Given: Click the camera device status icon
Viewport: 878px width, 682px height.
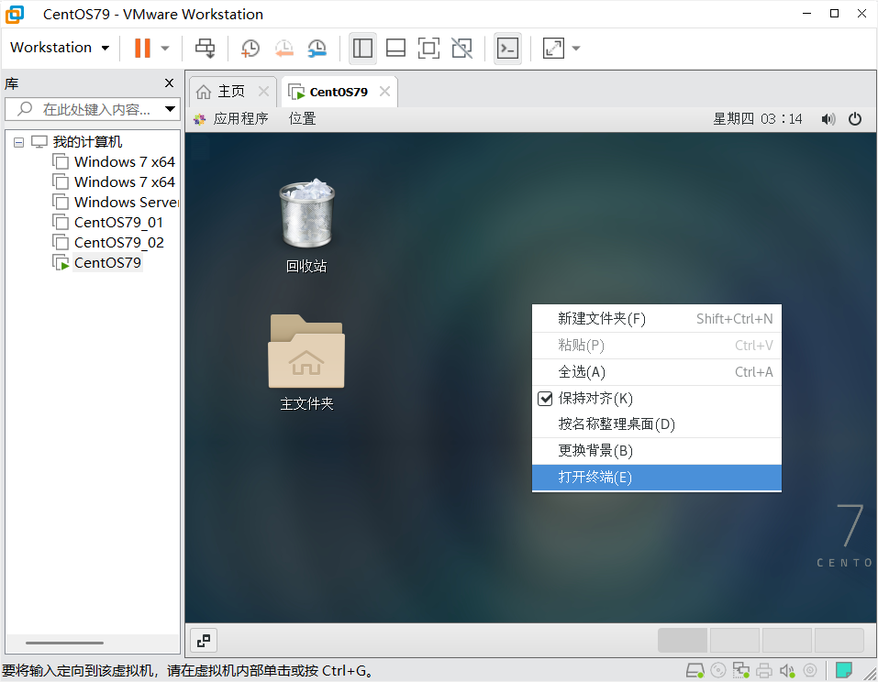Looking at the screenshot, I should pyautogui.click(x=810, y=670).
